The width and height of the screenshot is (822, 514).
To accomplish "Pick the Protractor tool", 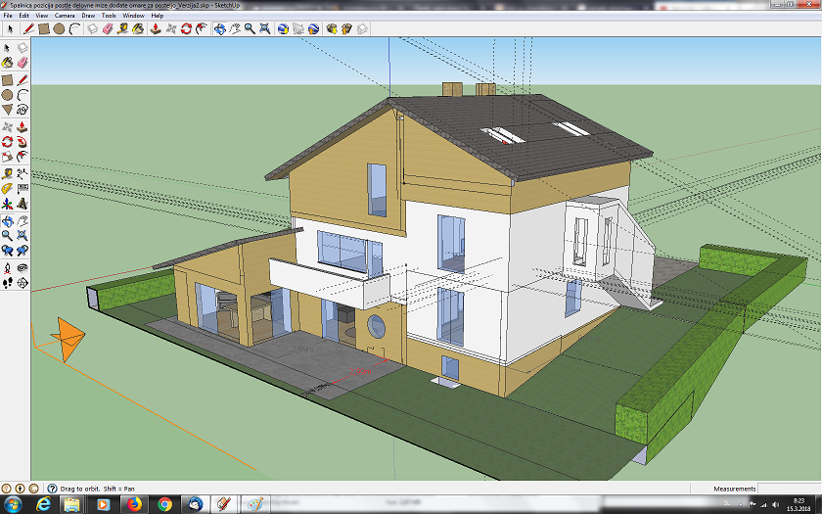I will (x=8, y=189).
